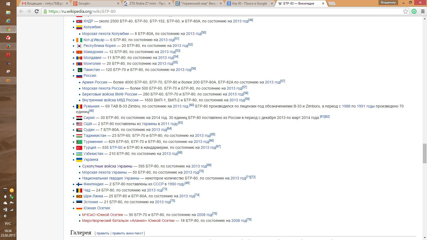Image resolution: width=427 pixels, height=240 pixels.
Task: Launch Opera from the taskbar
Action: pyautogui.click(x=8, y=55)
